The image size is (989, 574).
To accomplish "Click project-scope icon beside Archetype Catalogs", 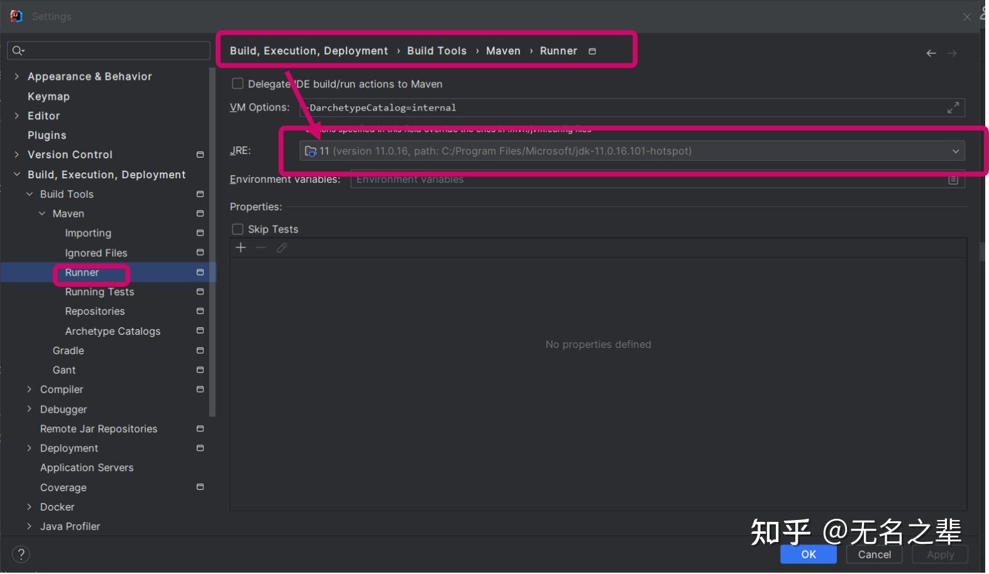I will 200,332.
